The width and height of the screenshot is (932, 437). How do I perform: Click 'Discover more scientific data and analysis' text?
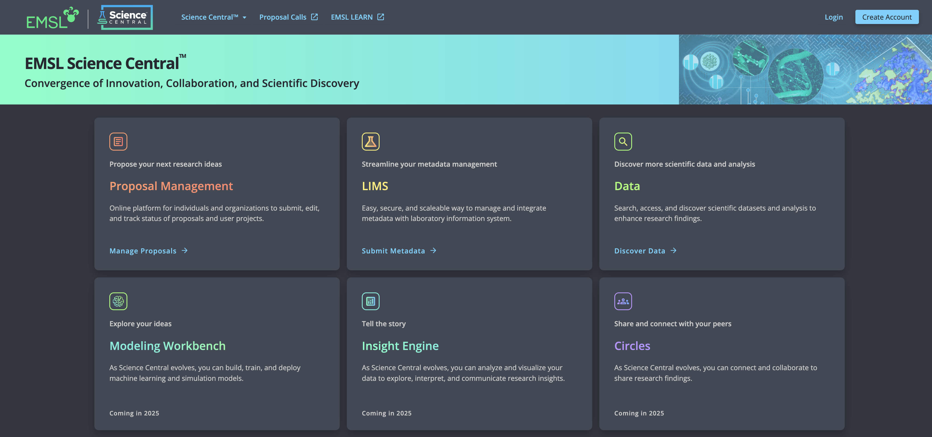[x=684, y=164]
